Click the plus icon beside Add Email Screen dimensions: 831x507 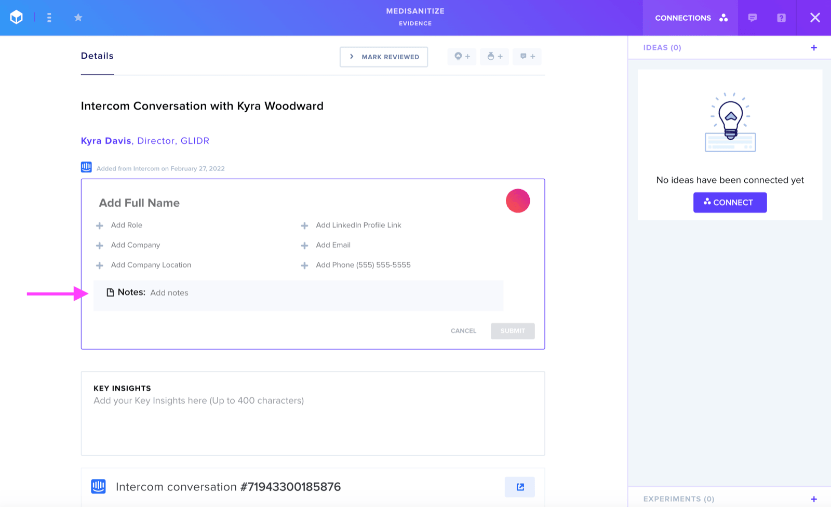click(x=305, y=246)
